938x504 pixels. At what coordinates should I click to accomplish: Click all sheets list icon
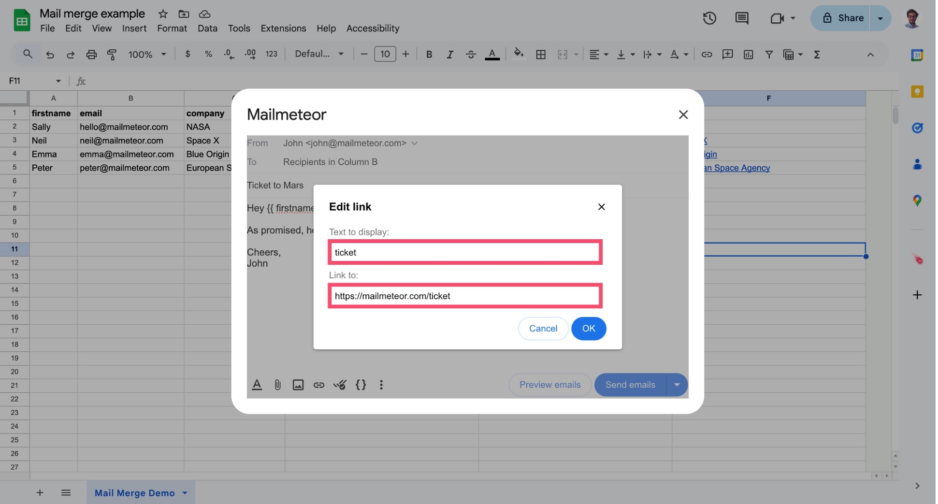(66, 492)
